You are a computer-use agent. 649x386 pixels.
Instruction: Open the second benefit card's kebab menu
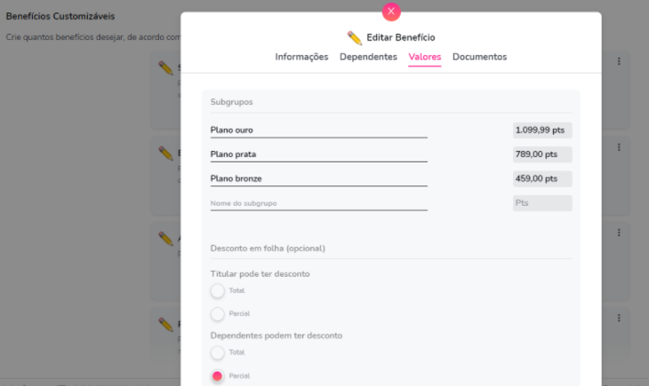(619, 147)
